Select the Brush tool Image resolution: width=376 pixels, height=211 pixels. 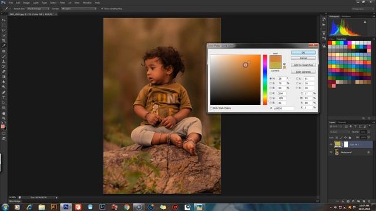(x=4, y=56)
